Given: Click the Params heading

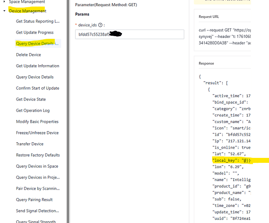Looking at the screenshot, I should [x=82, y=14].
